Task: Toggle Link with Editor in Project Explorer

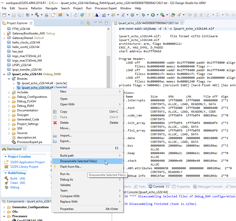Action: 88,23
